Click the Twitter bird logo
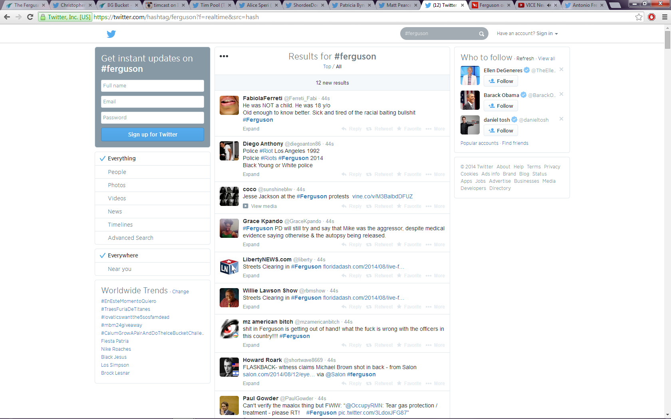 pos(111,34)
